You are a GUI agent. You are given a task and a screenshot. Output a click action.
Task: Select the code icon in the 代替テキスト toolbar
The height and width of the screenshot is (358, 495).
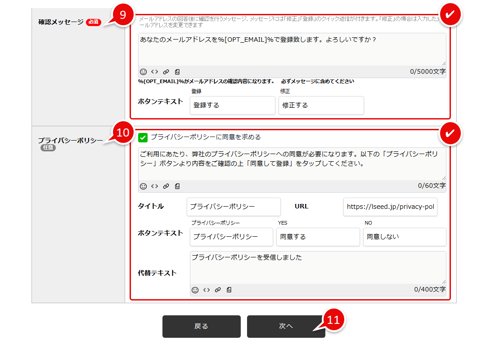[x=207, y=290]
